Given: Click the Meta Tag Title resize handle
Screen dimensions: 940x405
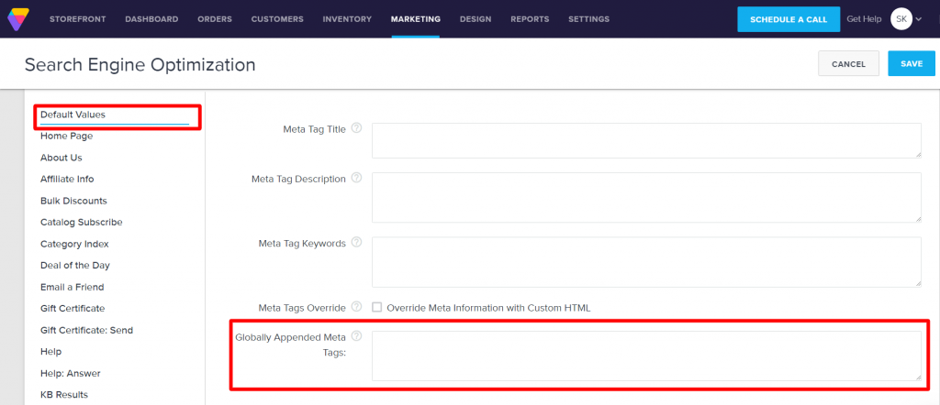Looking at the screenshot, I should click(918, 155).
